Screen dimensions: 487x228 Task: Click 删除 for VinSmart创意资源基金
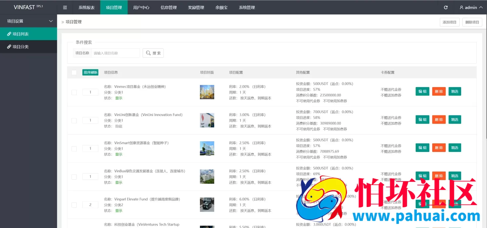point(439,148)
